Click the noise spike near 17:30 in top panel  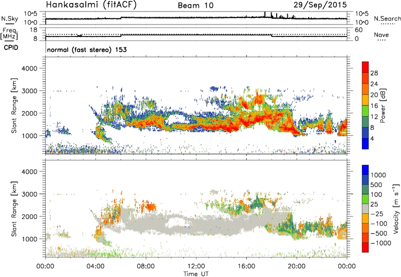(x=265, y=14)
